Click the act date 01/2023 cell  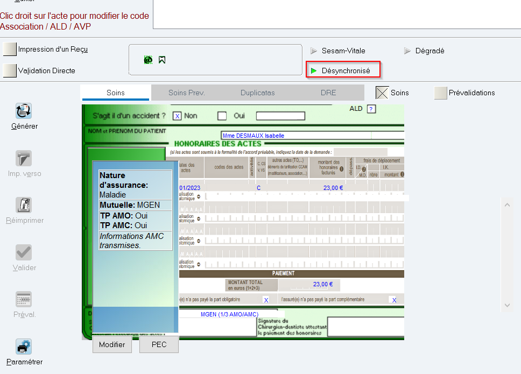point(190,188)
